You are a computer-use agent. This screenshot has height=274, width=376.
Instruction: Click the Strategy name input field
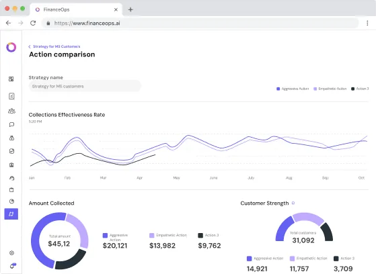coord(85,86)
